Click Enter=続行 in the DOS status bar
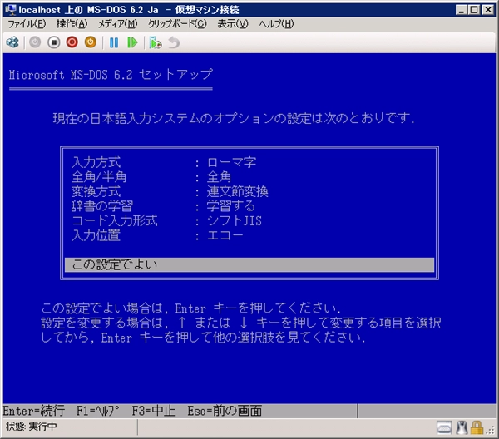Viewport: 499px width, 439px height. [x=34, y=411]
